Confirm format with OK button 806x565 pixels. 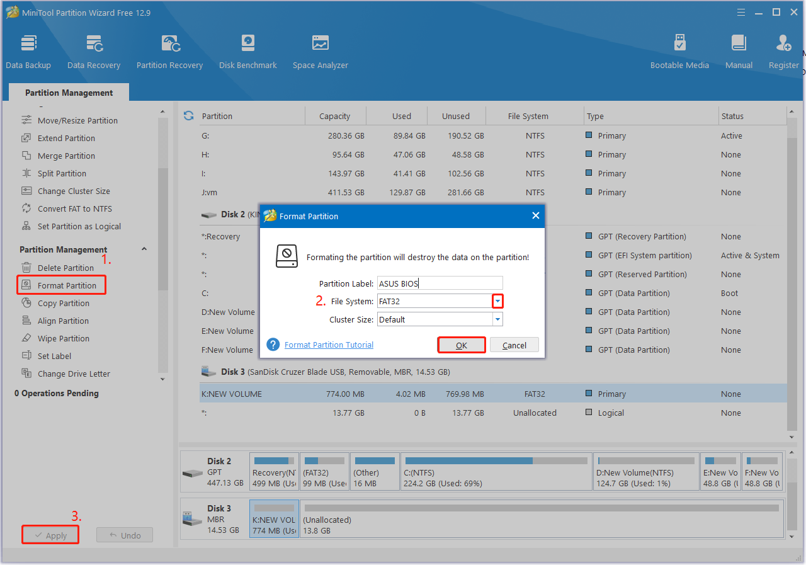click(x=462, y=345)
